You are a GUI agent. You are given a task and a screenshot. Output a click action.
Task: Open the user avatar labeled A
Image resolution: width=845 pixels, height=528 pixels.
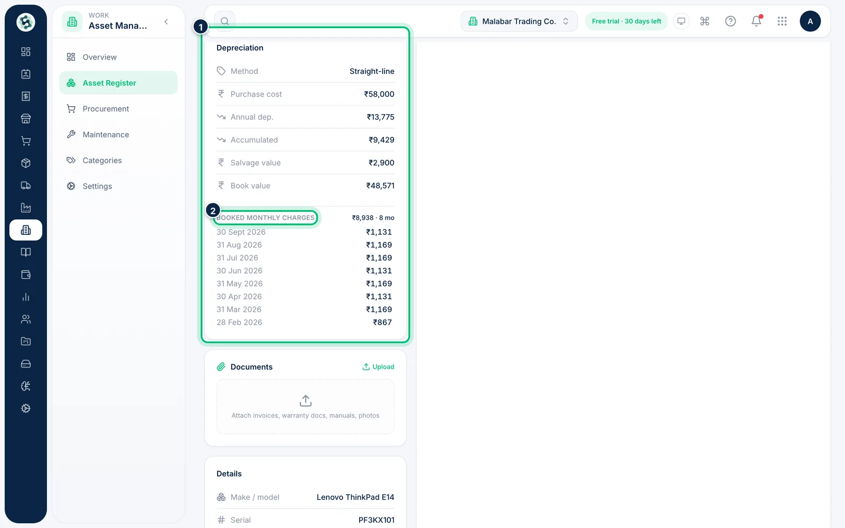click(x=810, y=21)
